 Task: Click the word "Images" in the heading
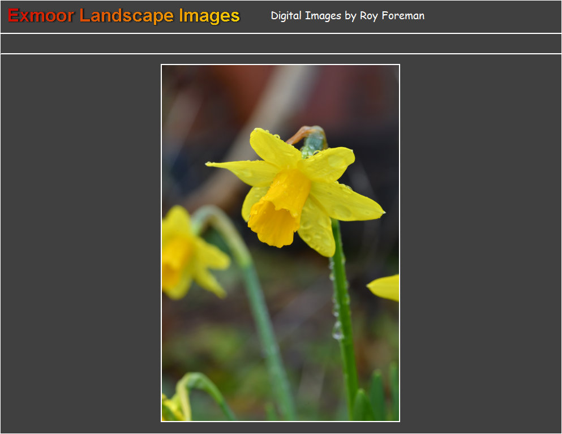pyautogui.click(x=209, y=16)
